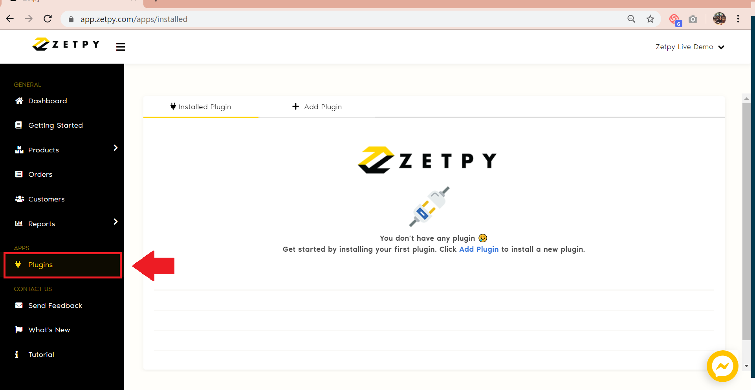Click the plus icon on Add Plugin
755x390 pixels.
(296, 106)
